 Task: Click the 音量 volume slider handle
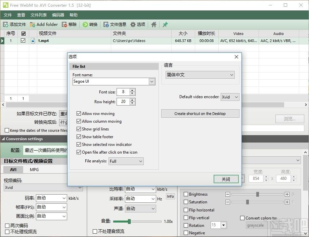tap(129, 222)
